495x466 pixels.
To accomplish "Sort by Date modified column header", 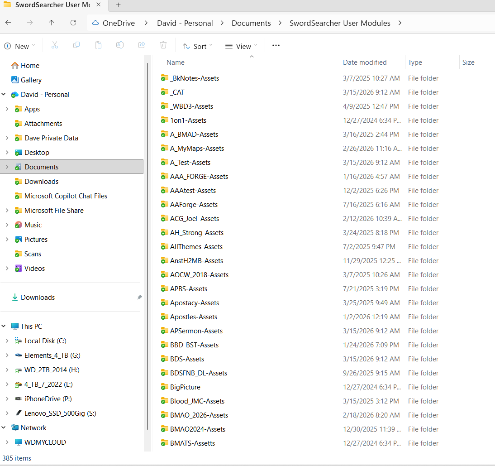I will coord(365,62).
